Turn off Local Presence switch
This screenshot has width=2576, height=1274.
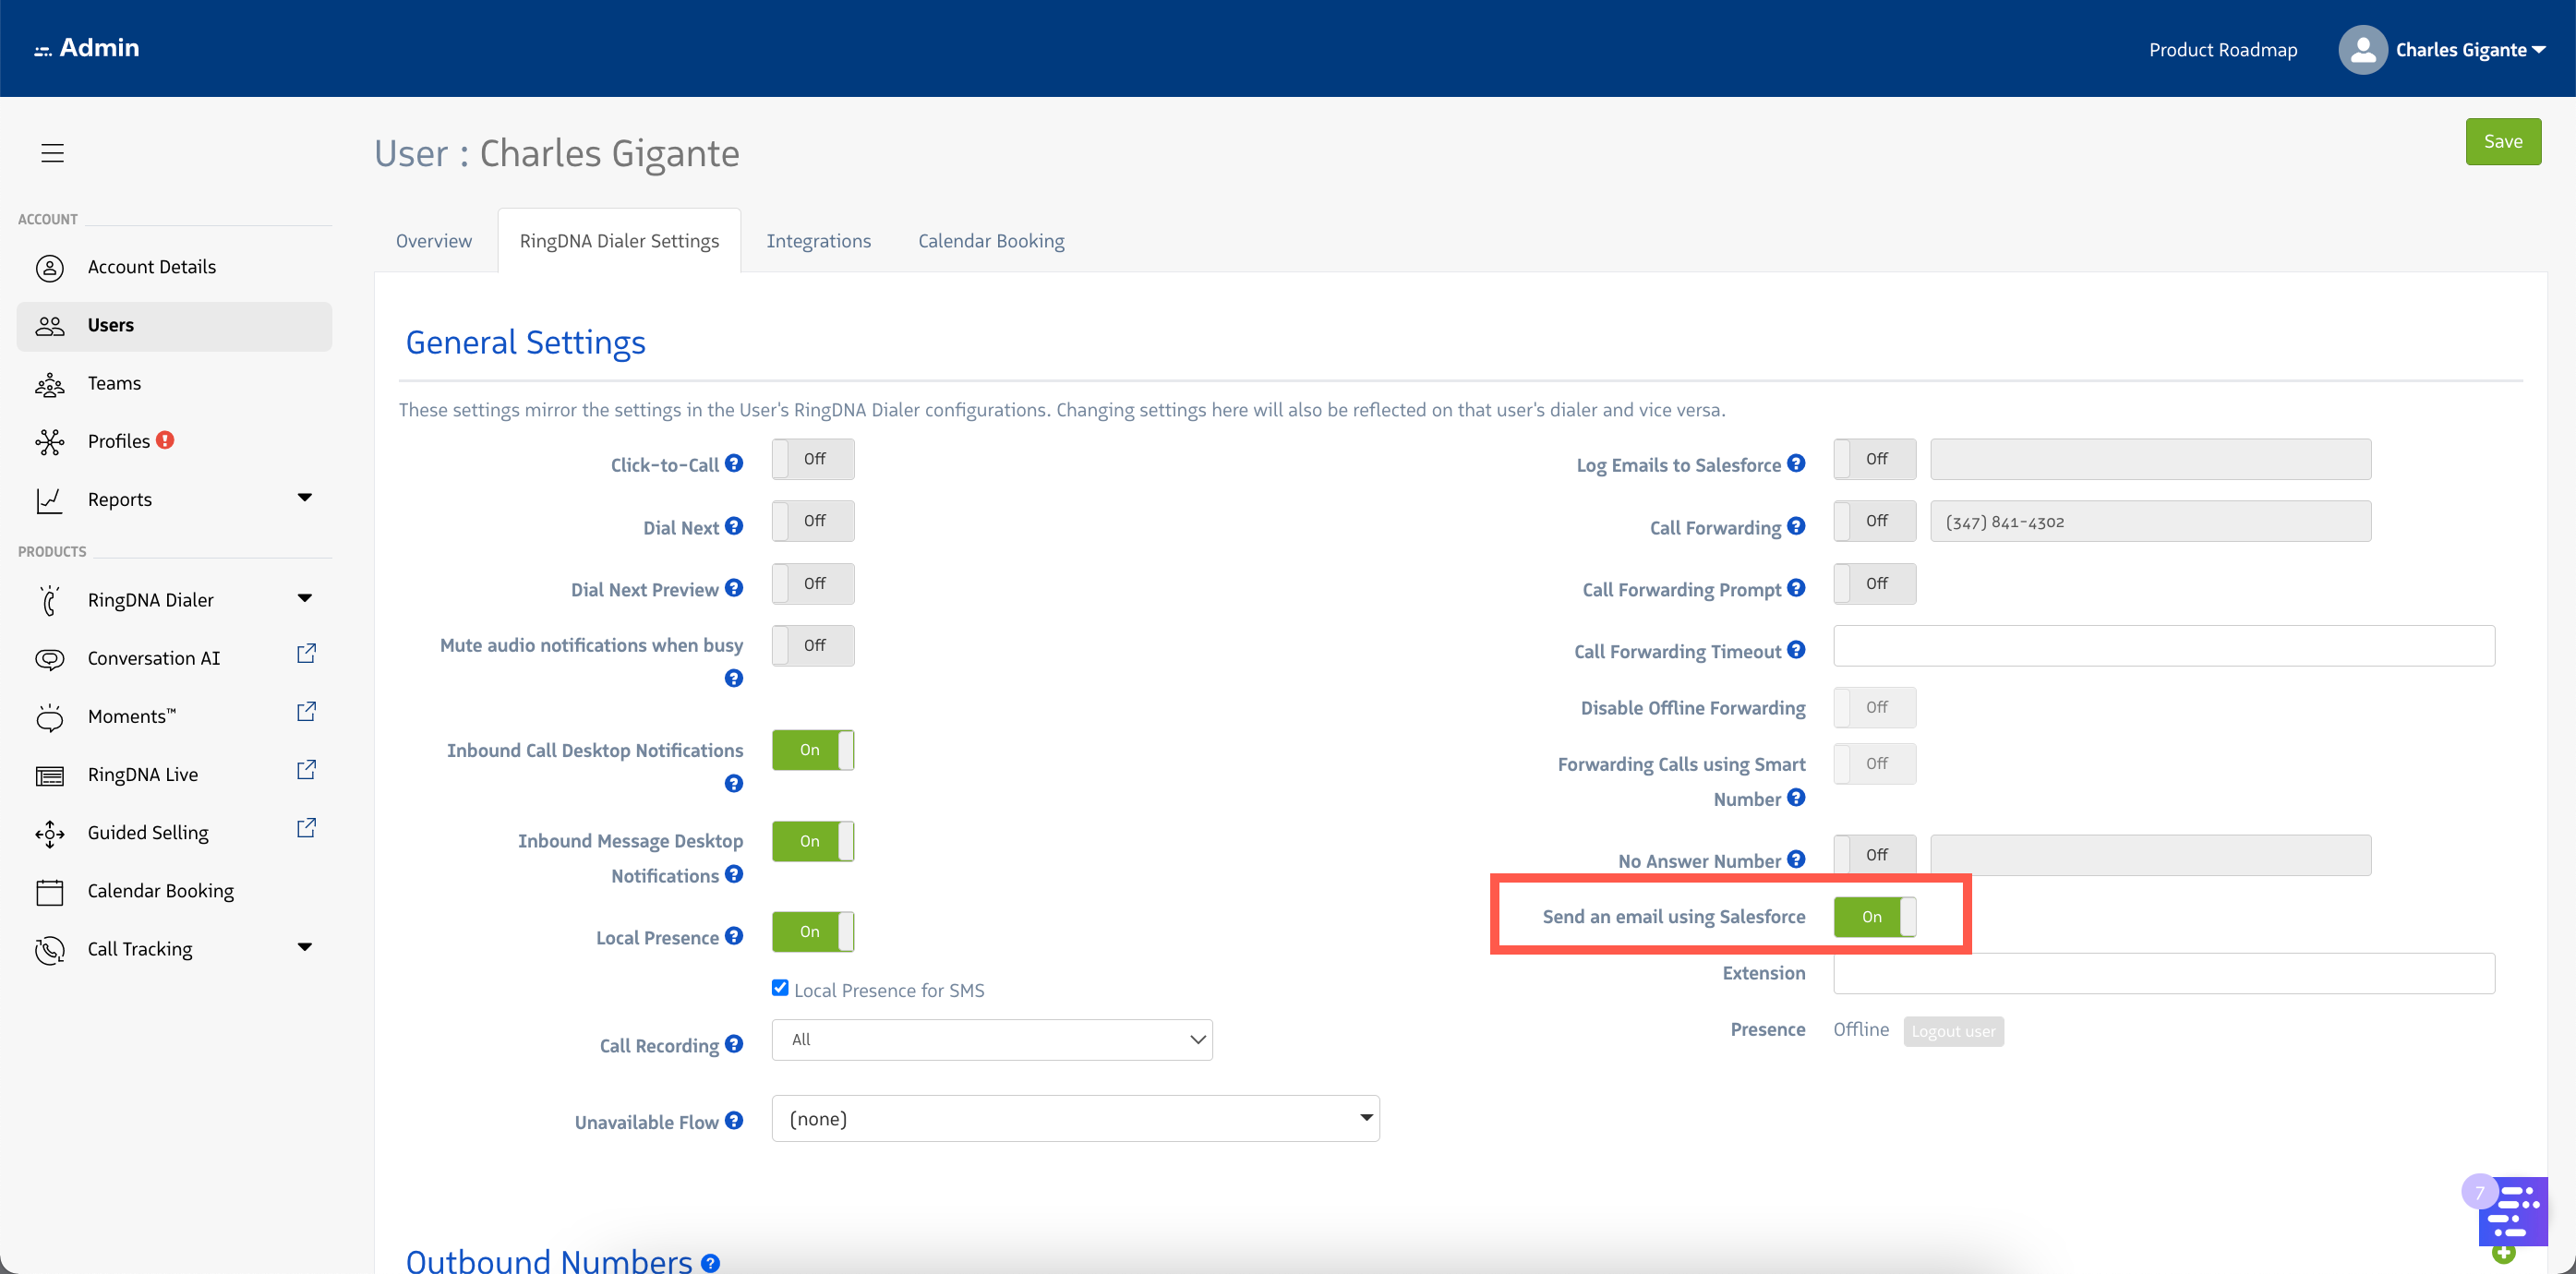pos(813,932)
